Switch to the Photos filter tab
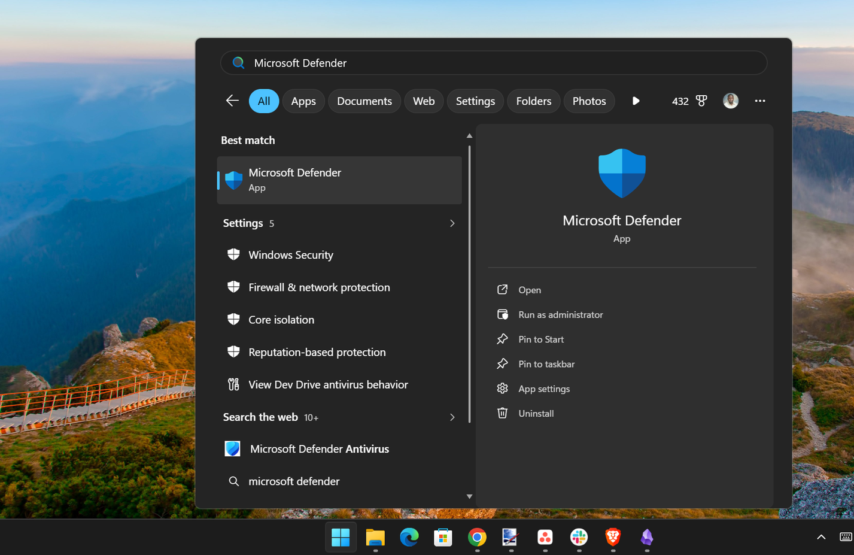The width and height of the screenshot is (854, 555). tap(589, 101)
